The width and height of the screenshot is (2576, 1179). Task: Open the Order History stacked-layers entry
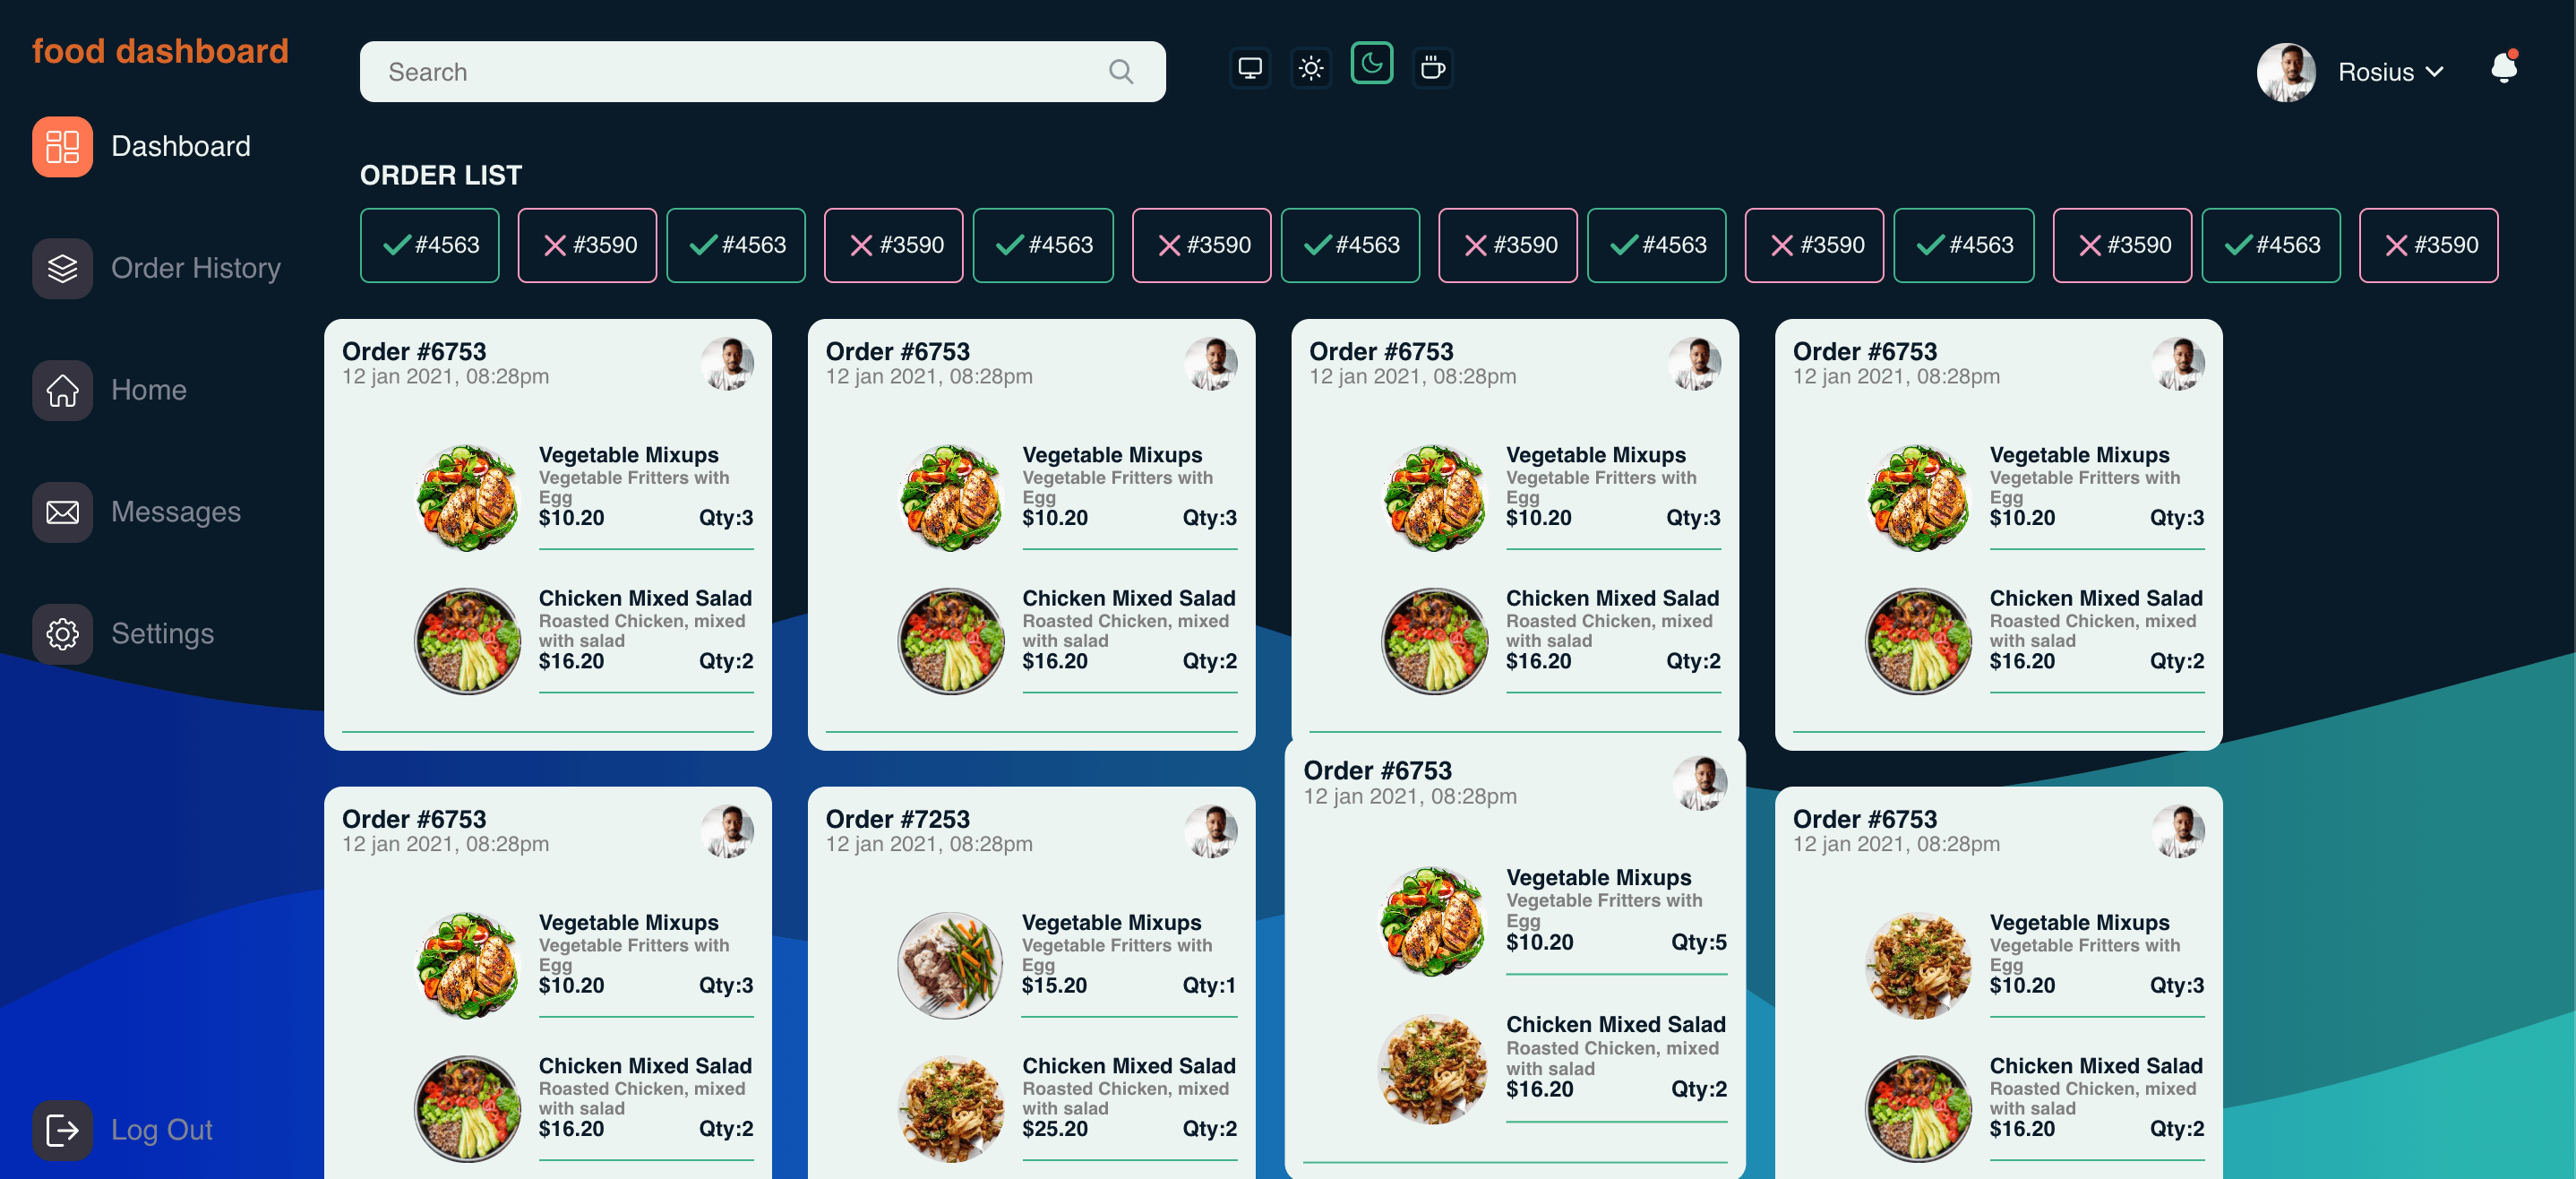(62, 268)
